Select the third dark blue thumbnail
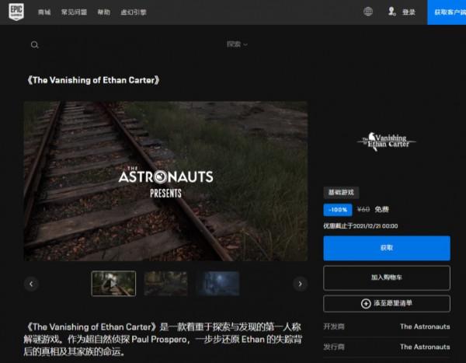Image resolution: width=466 pixels, height=363 pixels. point(217,284)
